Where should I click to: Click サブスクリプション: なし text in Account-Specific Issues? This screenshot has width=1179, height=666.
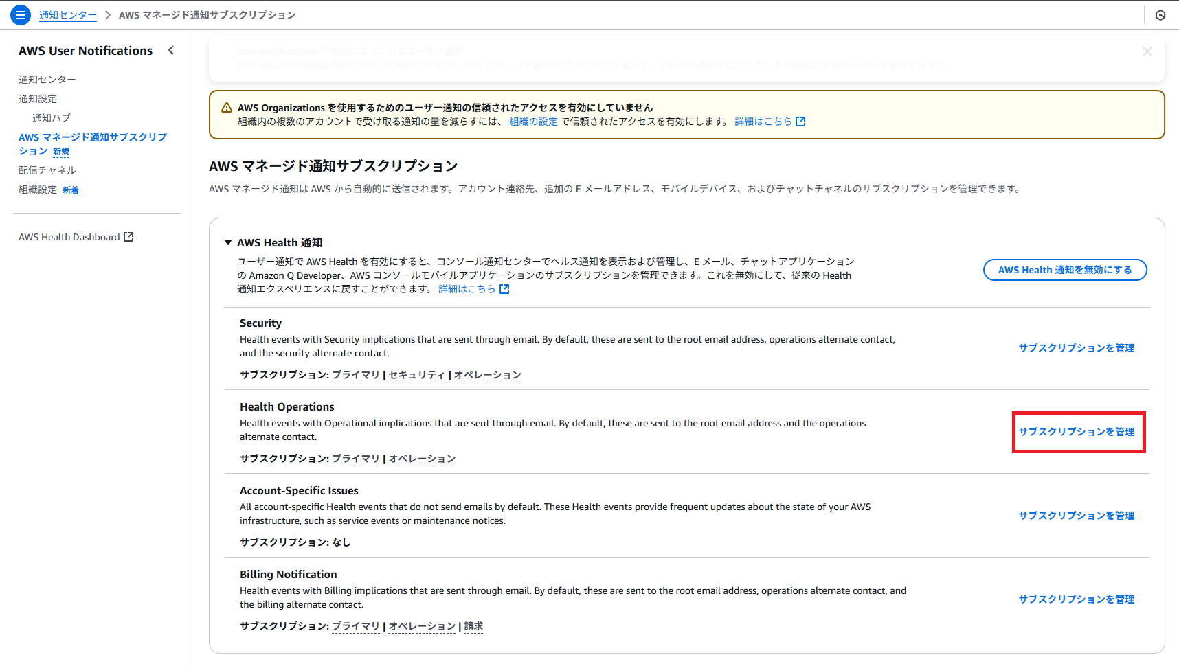(x=295, y=542)
